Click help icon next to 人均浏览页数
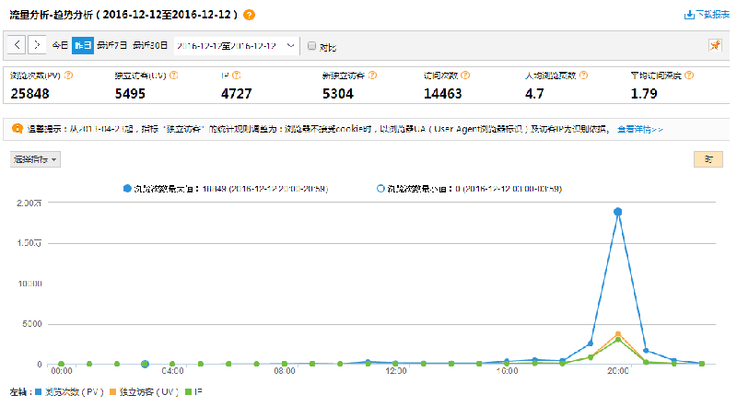Viewport: 737px width, 407px height. coord(584,76)
